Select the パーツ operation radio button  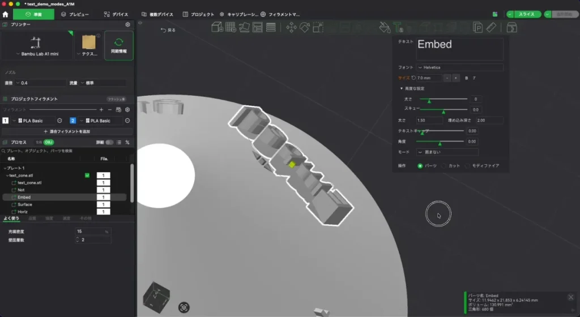[x=420, y=166]
